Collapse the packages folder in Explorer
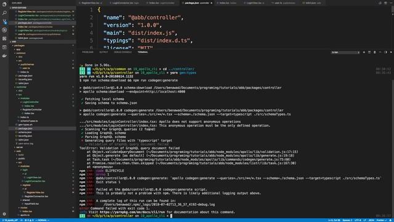The height and width of the screenshot is (222, 394). 19,46
